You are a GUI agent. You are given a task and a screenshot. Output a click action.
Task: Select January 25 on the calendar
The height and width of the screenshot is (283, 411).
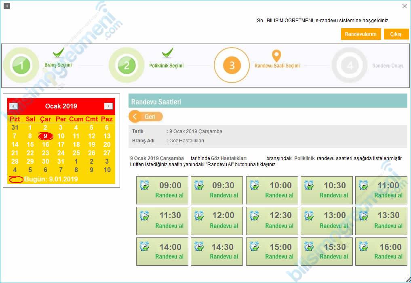[76, 153]
